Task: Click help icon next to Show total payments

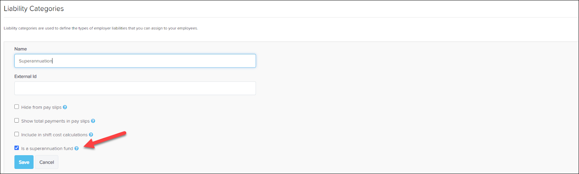Action: [x=93, y=121]
